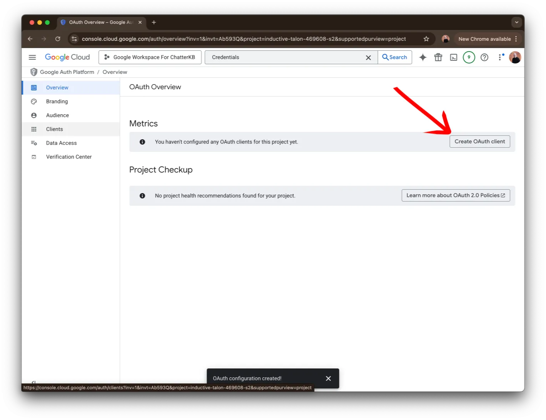Click the OAuth Overview page heading
Screen dimensions: 546x420
pyautogui.click(x=155, y=87)
